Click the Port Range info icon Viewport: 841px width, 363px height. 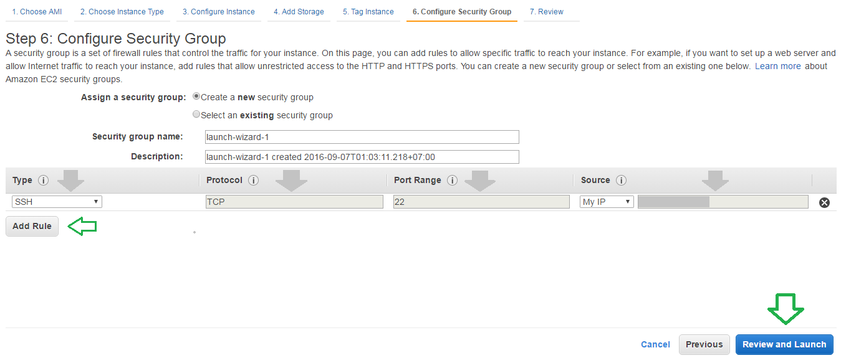coord(452,181)
